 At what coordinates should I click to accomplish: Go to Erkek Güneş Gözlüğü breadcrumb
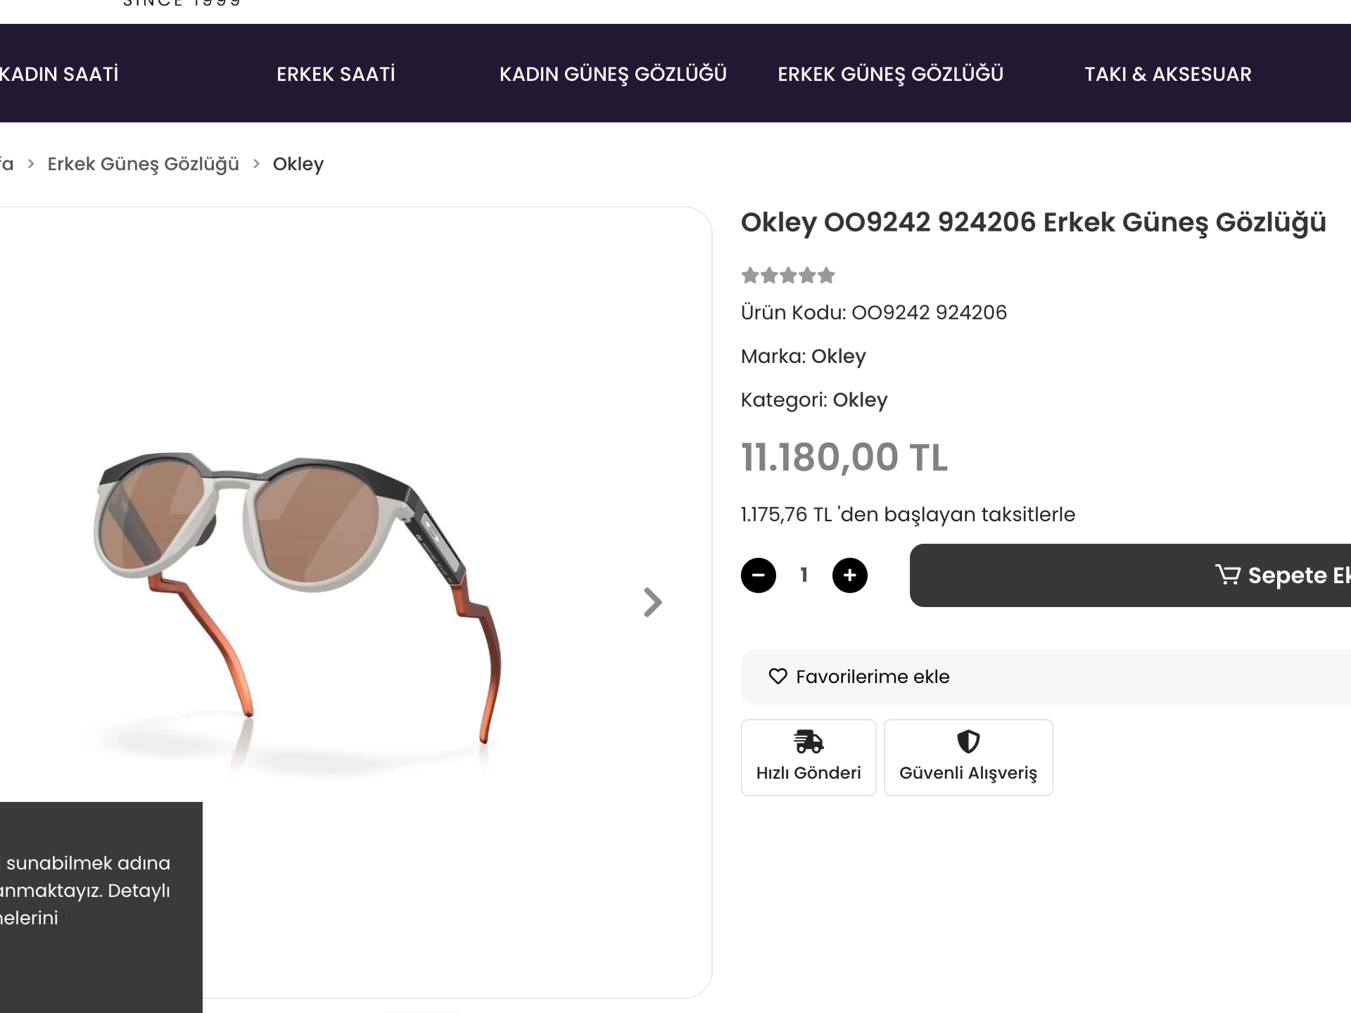(144, 164)
